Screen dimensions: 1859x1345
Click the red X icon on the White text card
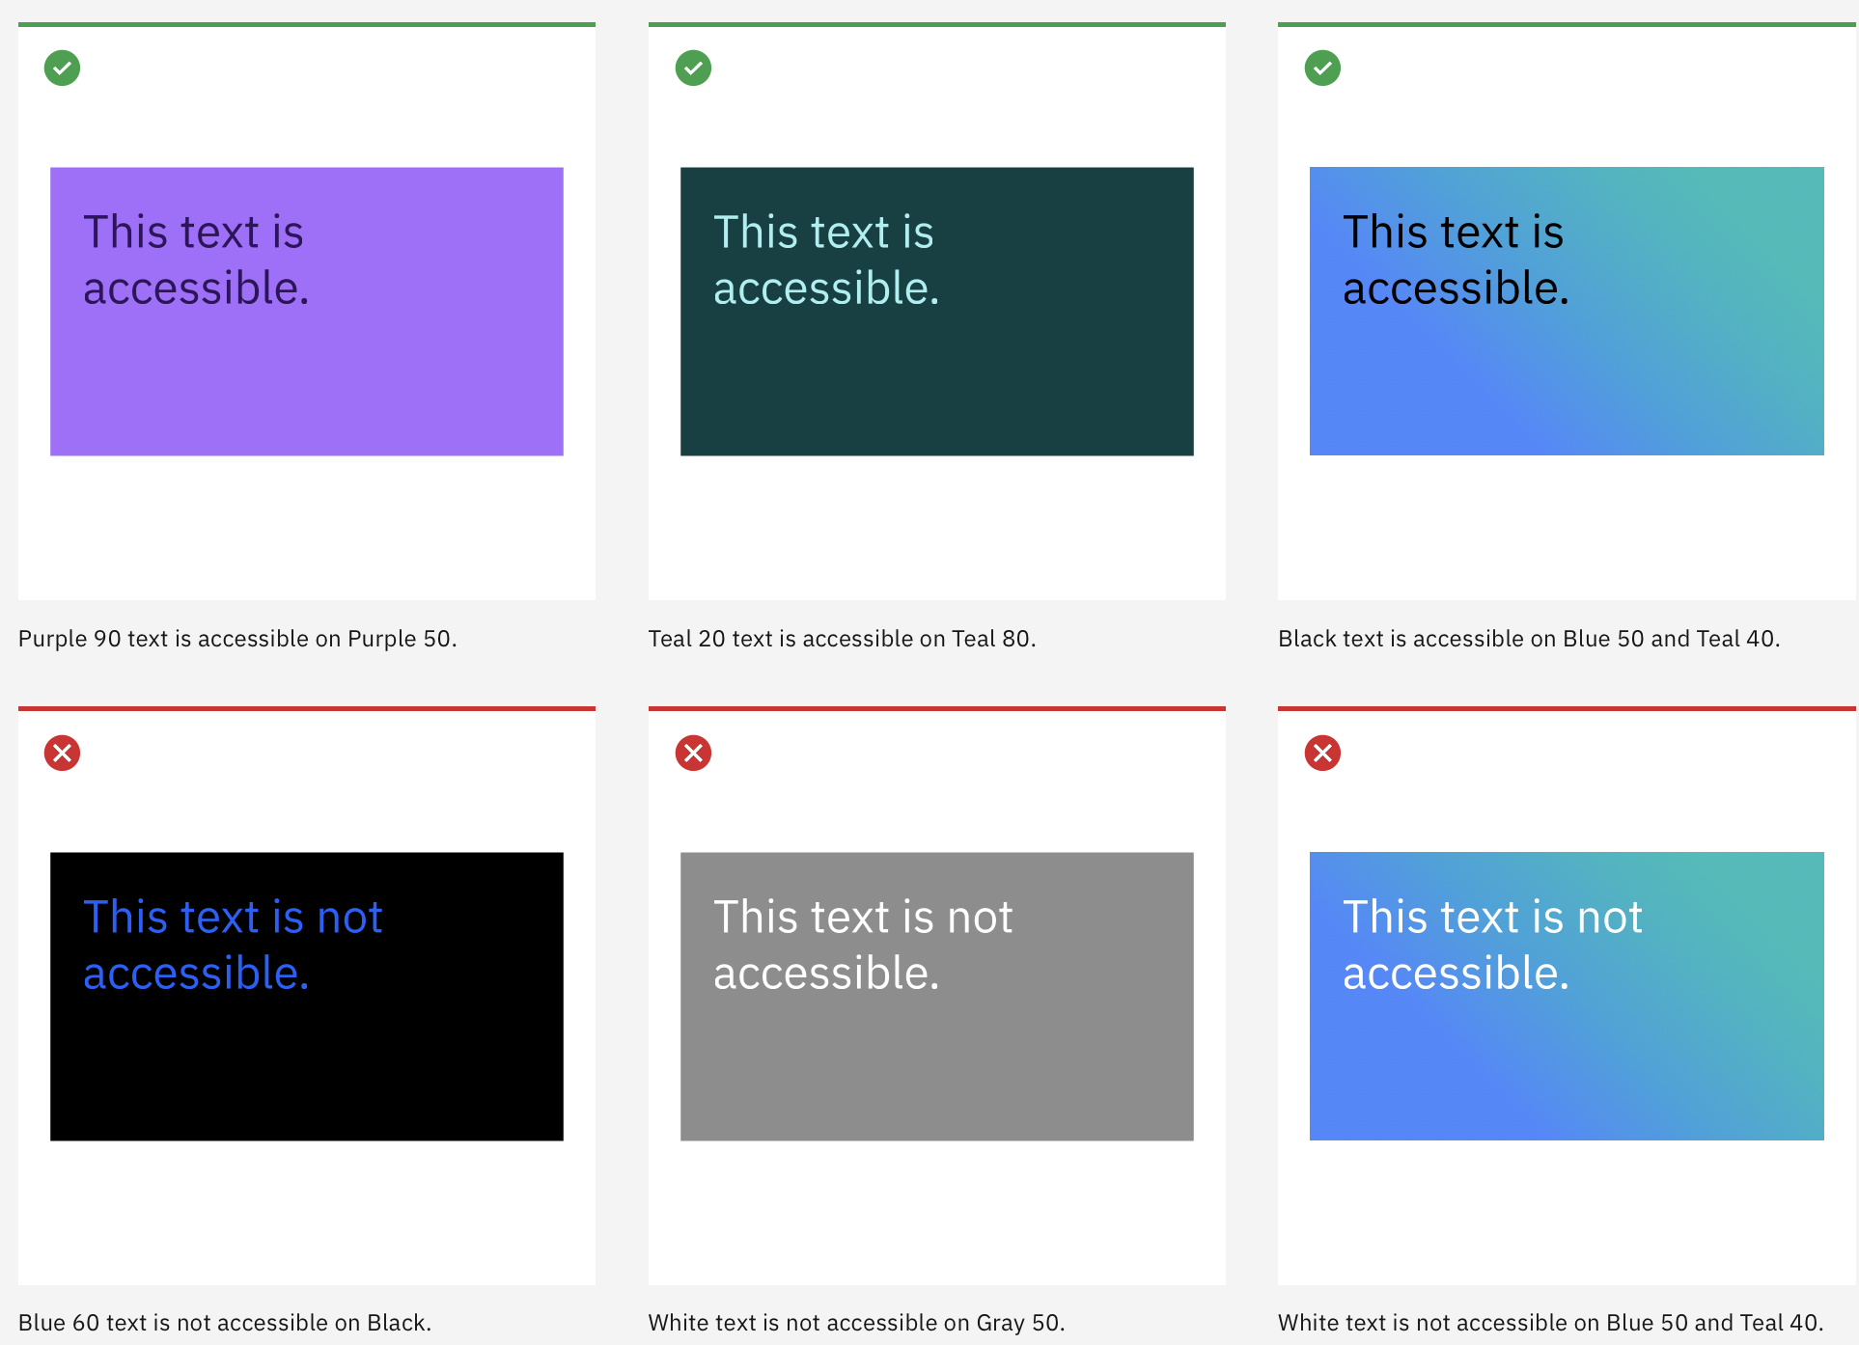[692, 754]
